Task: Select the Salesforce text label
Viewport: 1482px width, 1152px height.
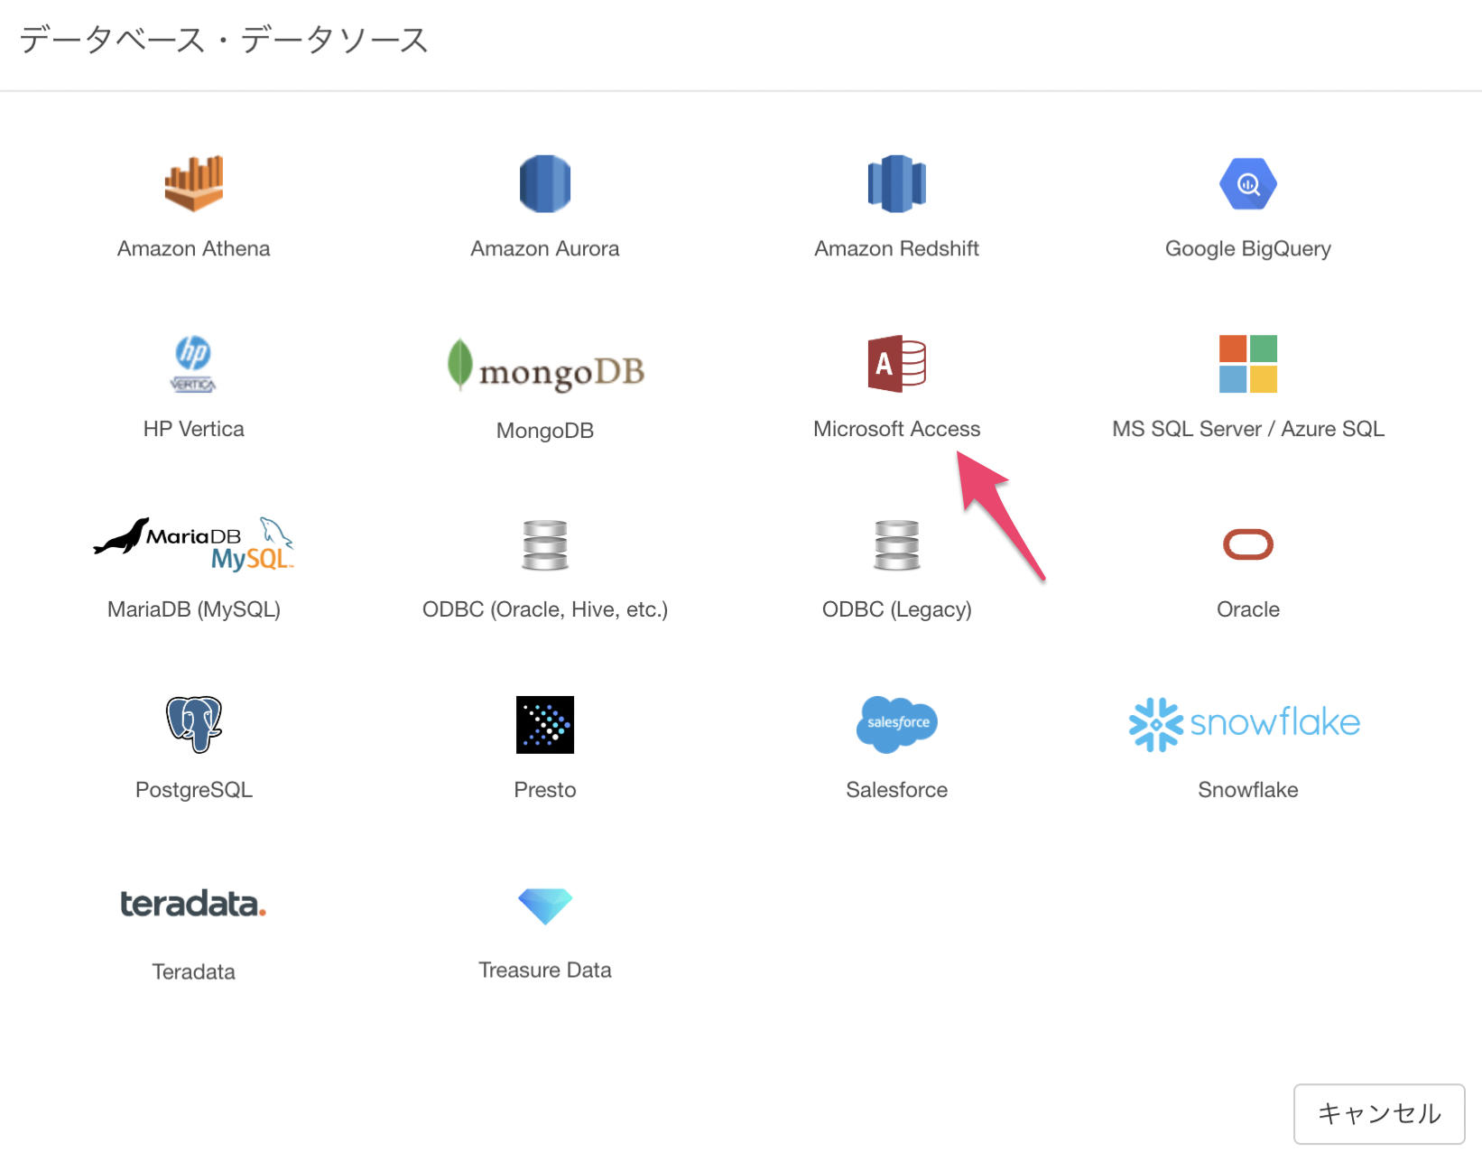Action: click(896, 790)
